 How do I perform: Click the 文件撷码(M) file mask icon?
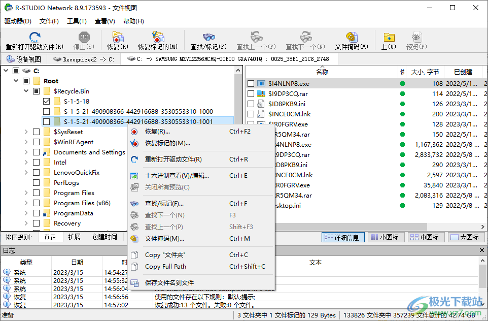coord(351,40)
